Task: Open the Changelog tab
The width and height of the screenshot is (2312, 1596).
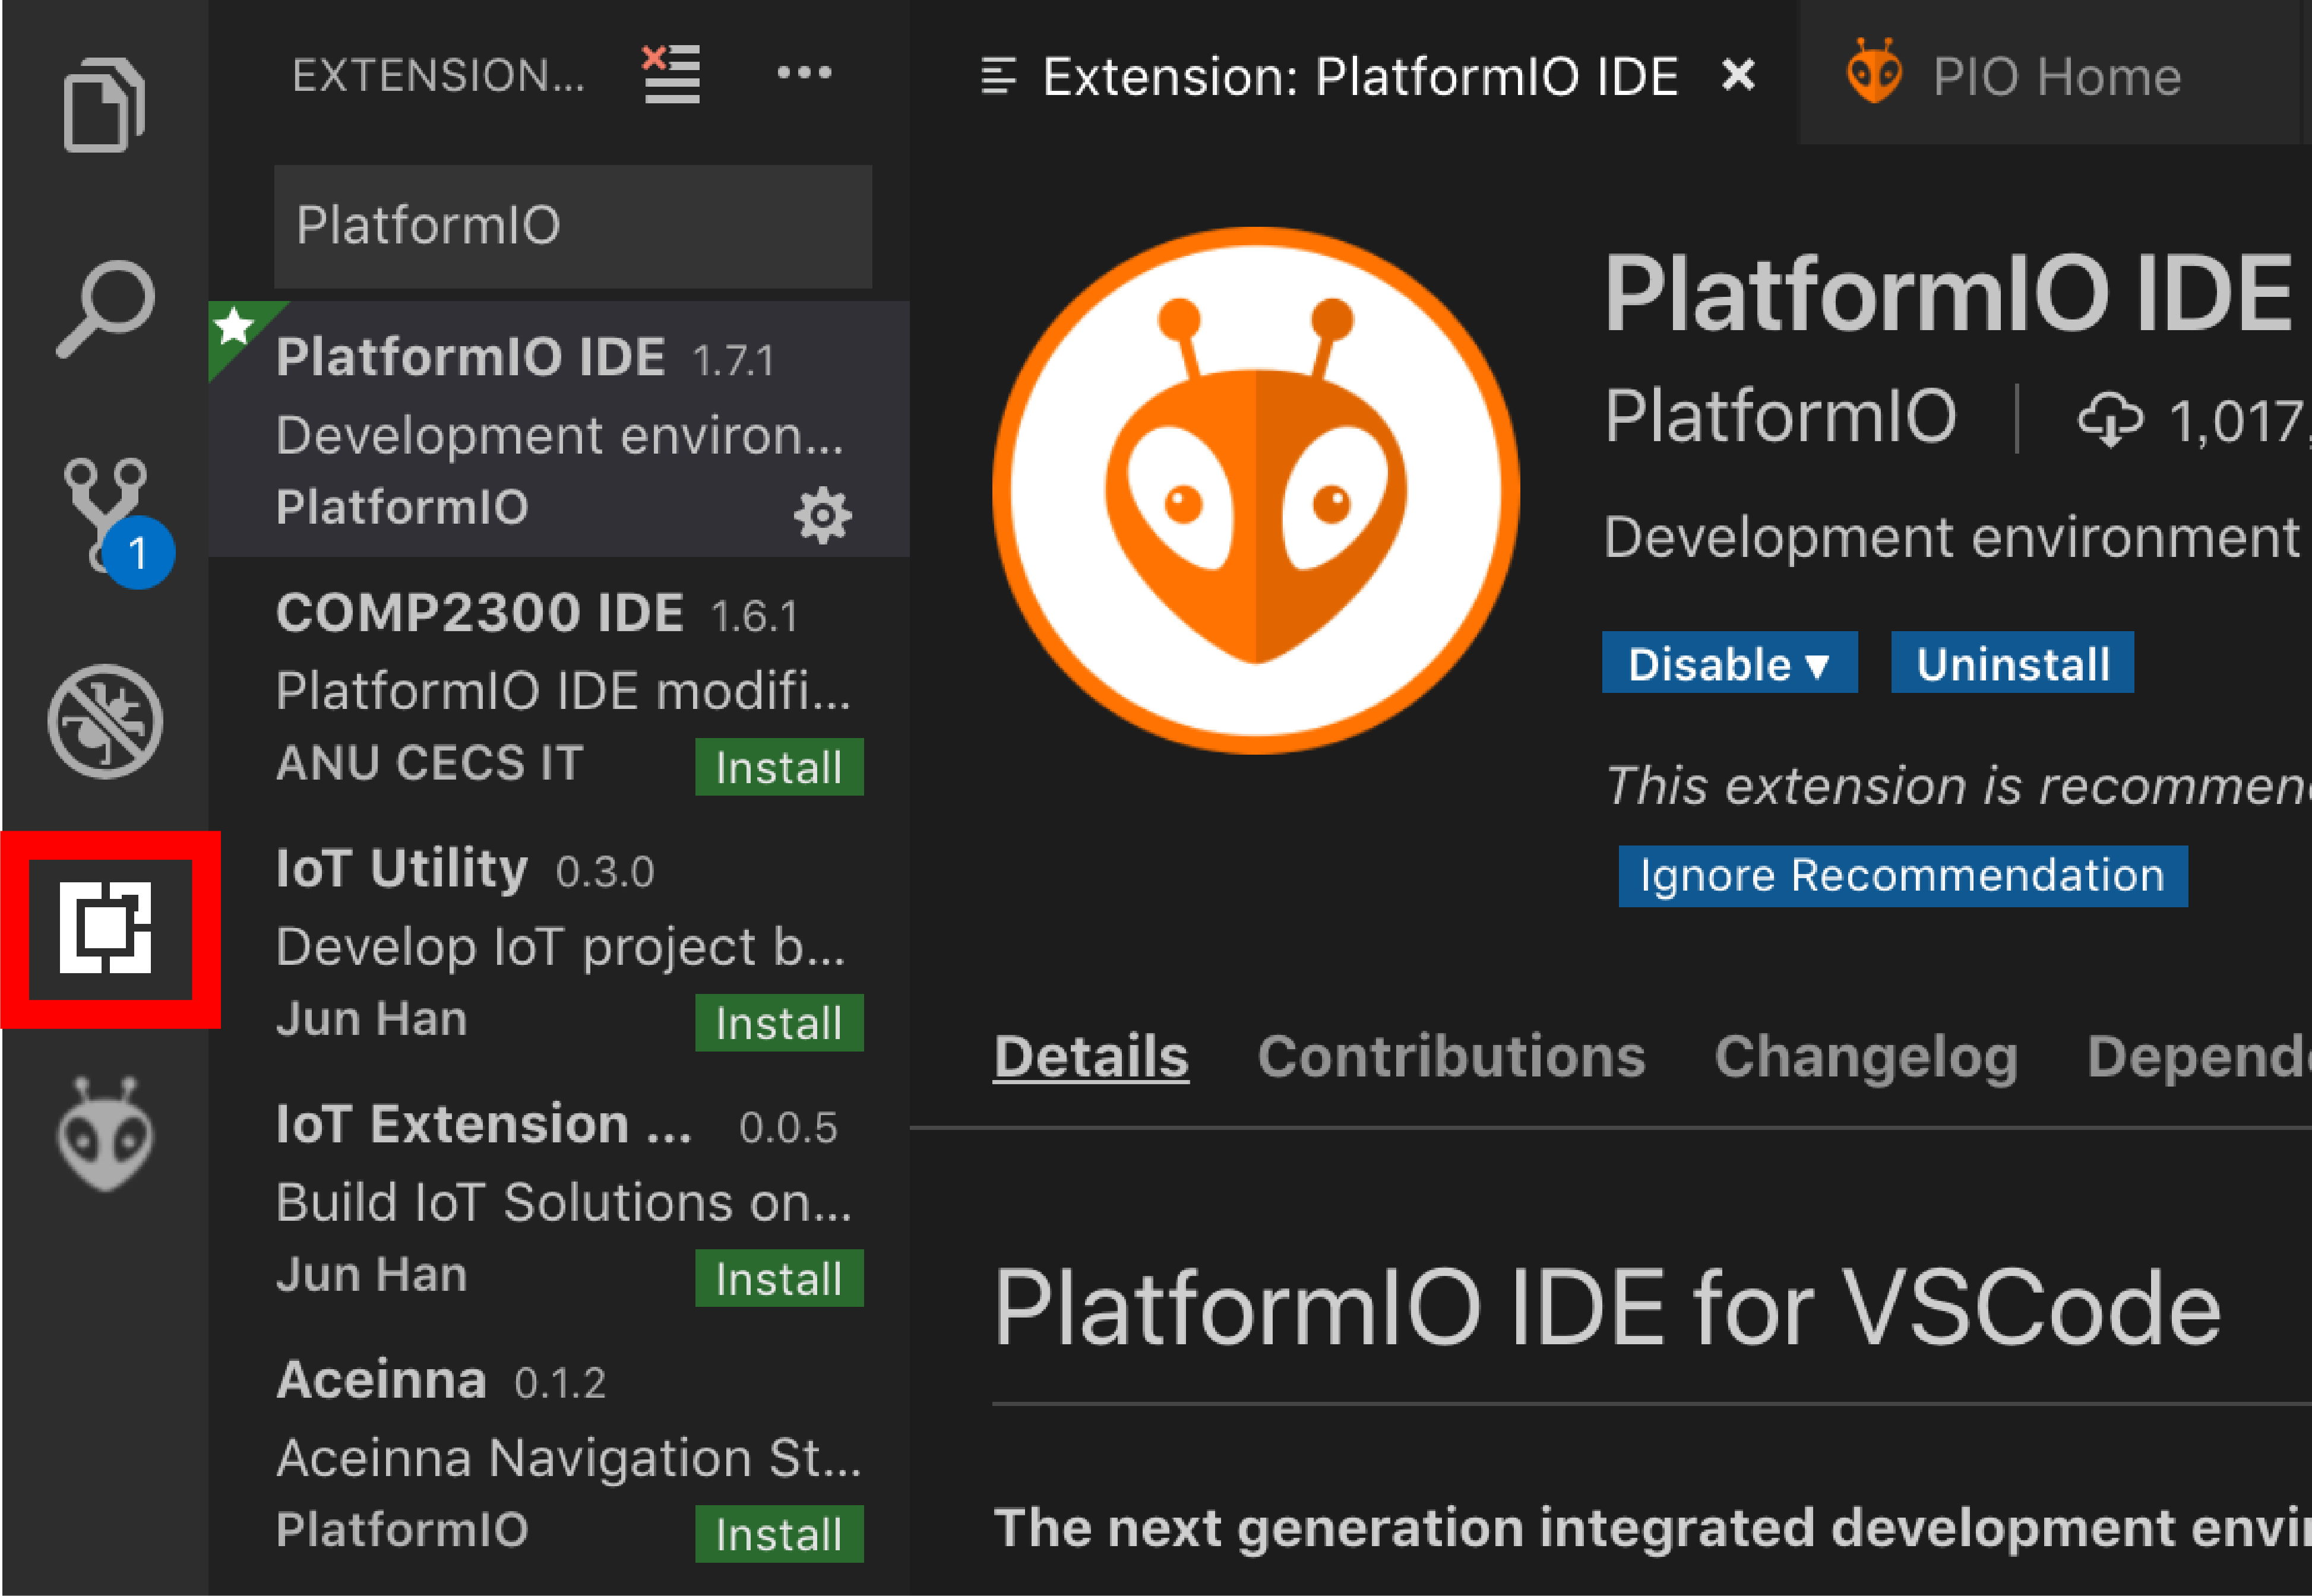Action: 1865,1057
